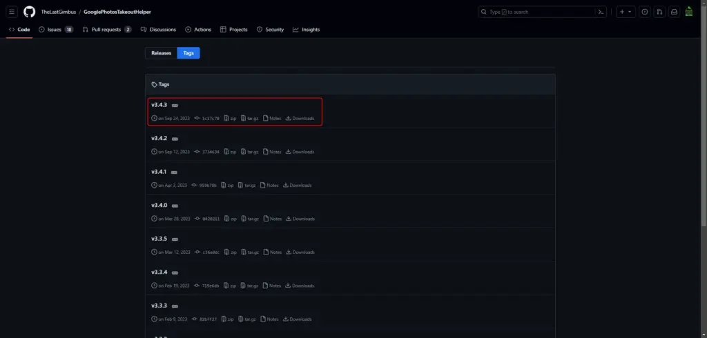707x338 pixels.
Task: Download v3.4.3 tar.gz archive
Action: (x=250, y=119)
